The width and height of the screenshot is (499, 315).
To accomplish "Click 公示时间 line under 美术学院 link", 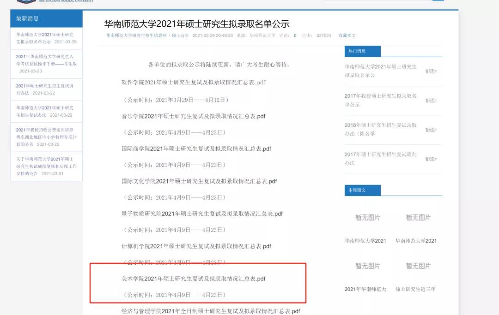I will click(x=175, y=295).
